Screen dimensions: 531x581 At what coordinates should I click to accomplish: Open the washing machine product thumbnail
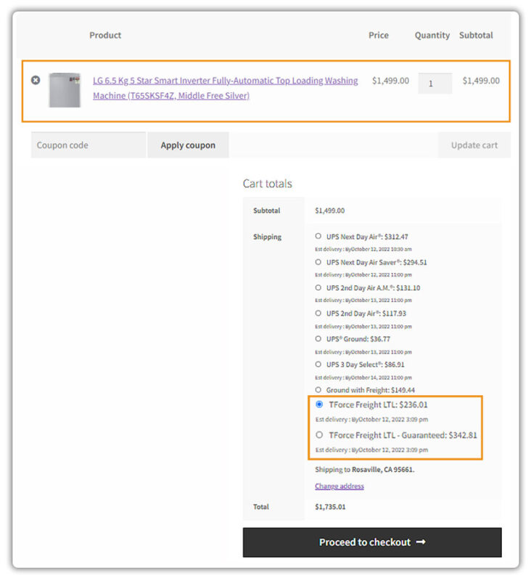[65, 90]
